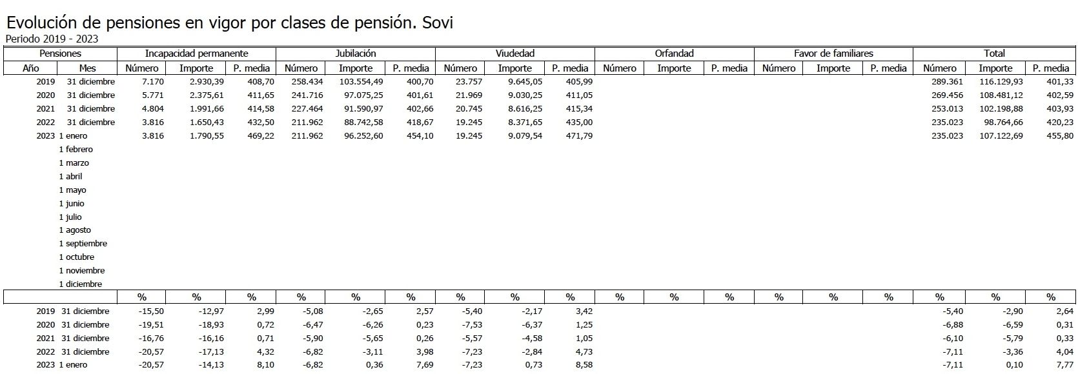
Task: Select the 'Jubilación' column group header
Action: coord(356,54)
